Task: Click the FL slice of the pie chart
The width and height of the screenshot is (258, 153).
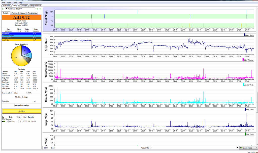Action: click(x=27, y=59)
